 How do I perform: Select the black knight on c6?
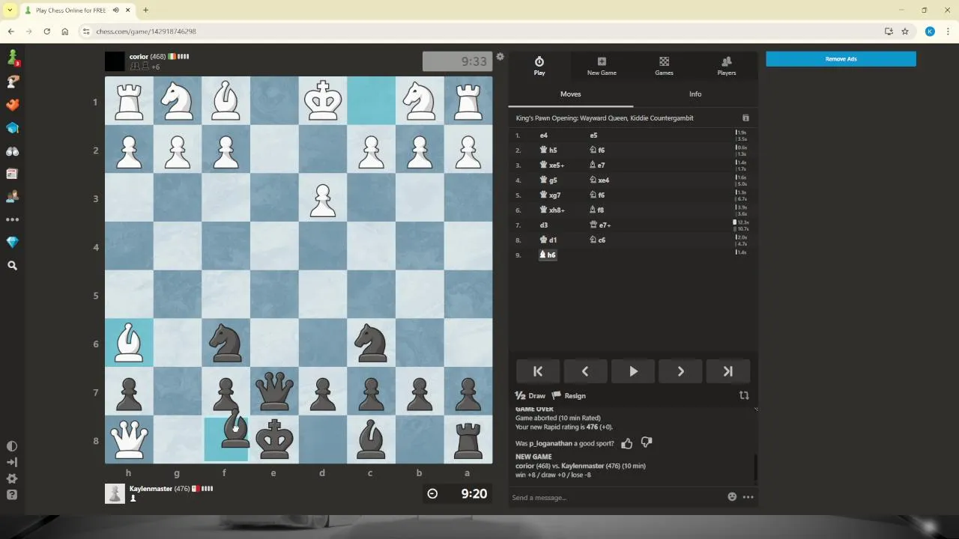tap(371, 343)
